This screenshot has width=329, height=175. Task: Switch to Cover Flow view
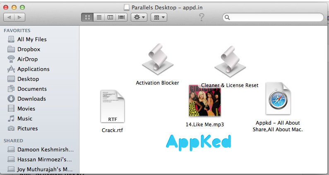click(122, 17)
